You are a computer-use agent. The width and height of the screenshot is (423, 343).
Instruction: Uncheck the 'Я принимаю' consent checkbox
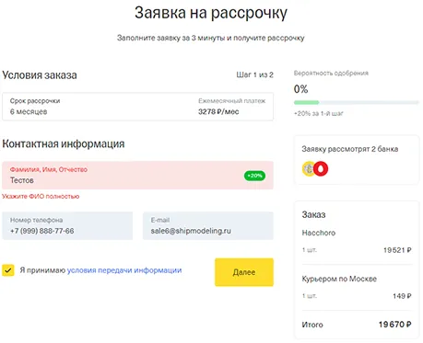point(8,270)
